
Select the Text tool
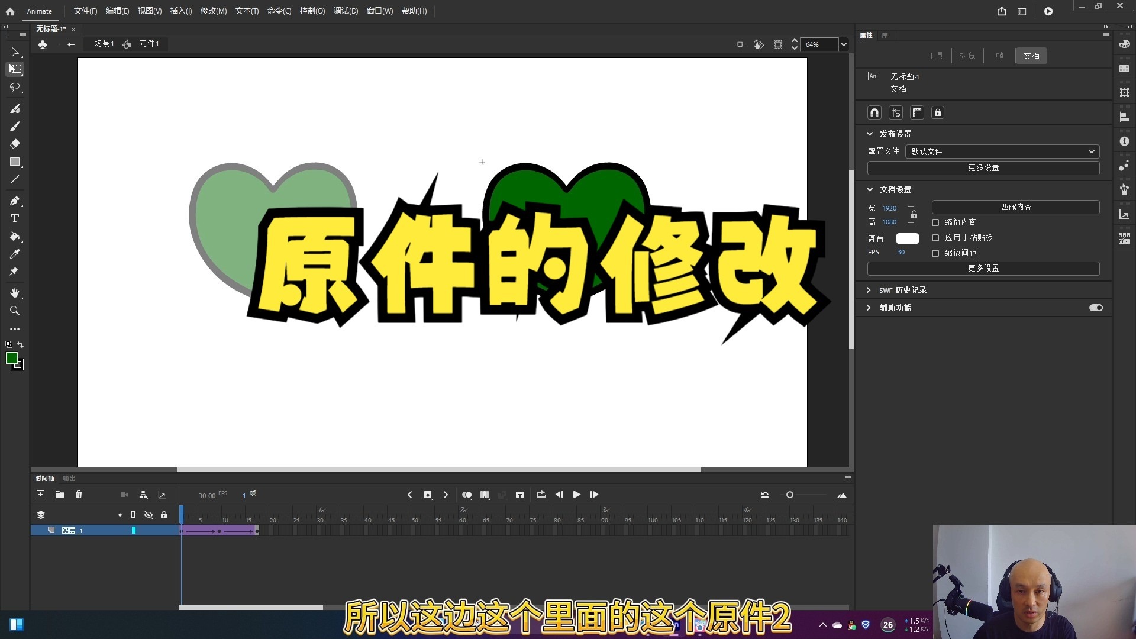(x=15, y=218)
